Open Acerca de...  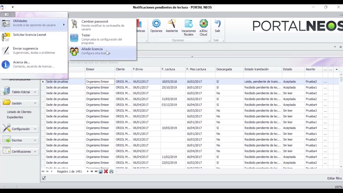(33, 64)
